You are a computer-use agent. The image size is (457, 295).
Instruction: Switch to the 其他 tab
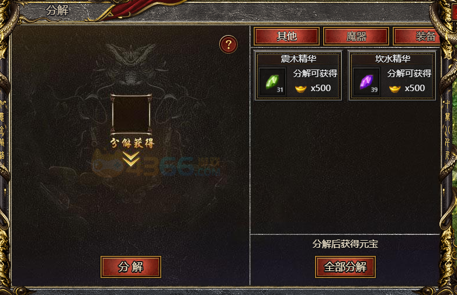[287, 36]
